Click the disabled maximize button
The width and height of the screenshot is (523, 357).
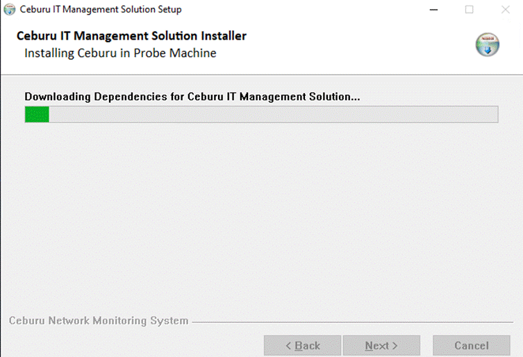coord(470,10)
